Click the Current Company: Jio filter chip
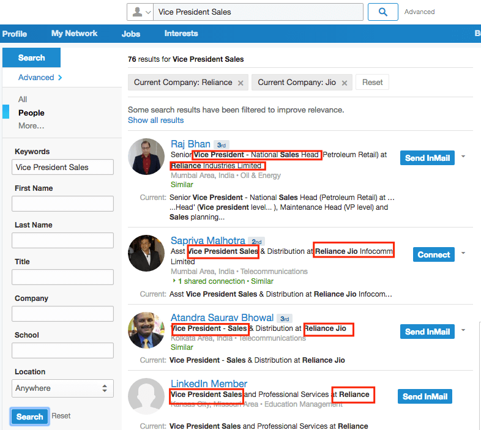Screen dimensions: 481x430 302,82
